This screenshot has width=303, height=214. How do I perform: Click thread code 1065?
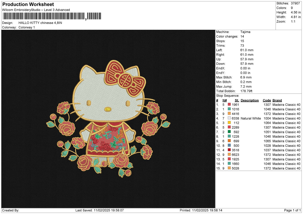pyautogui.click(x=267, y=141)
